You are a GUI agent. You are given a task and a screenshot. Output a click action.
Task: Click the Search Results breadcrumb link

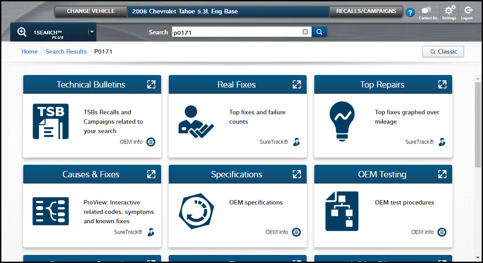(x=66, y=52)
